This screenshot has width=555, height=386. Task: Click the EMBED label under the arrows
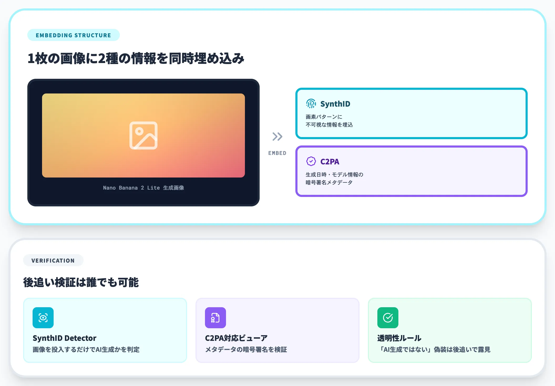pos(277,153)
